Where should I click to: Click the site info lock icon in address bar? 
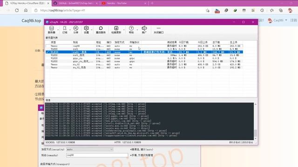[36, 10]
